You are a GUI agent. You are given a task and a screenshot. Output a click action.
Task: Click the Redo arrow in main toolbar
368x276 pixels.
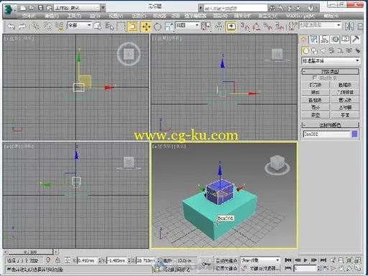click(22, 27)
